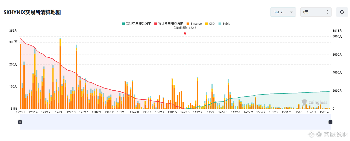Click the left handle of the range slider
Screen dimensions: 350x141
point(20,122)
